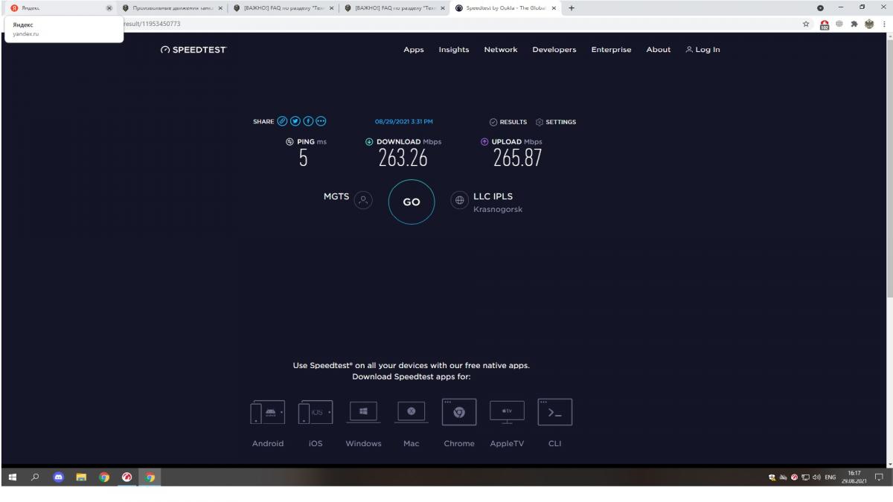Open Discord from the taskbar
This screenshot has height=502, width=893.
pyautogui.click(x=59, y=477)
